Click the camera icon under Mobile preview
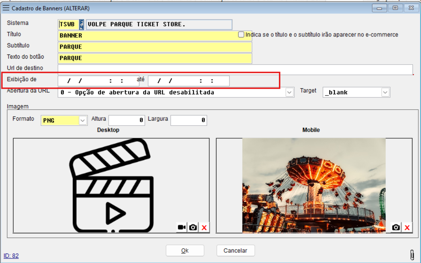Image resolution: width=421 pixels, height=263 pixels. [396, 227]
